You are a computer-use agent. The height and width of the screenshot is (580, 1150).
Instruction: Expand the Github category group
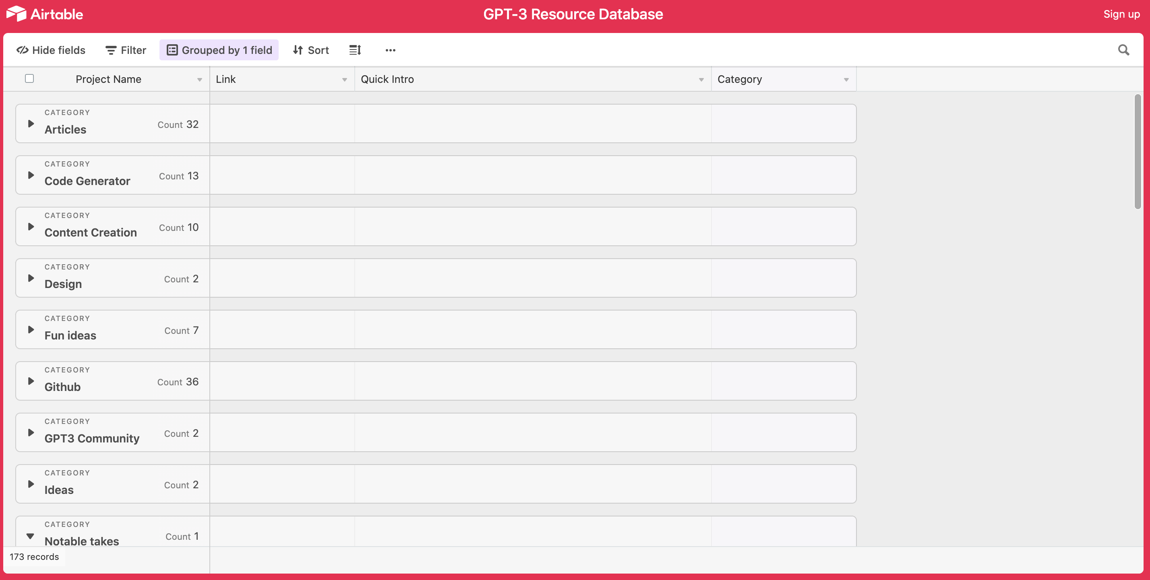31,381
